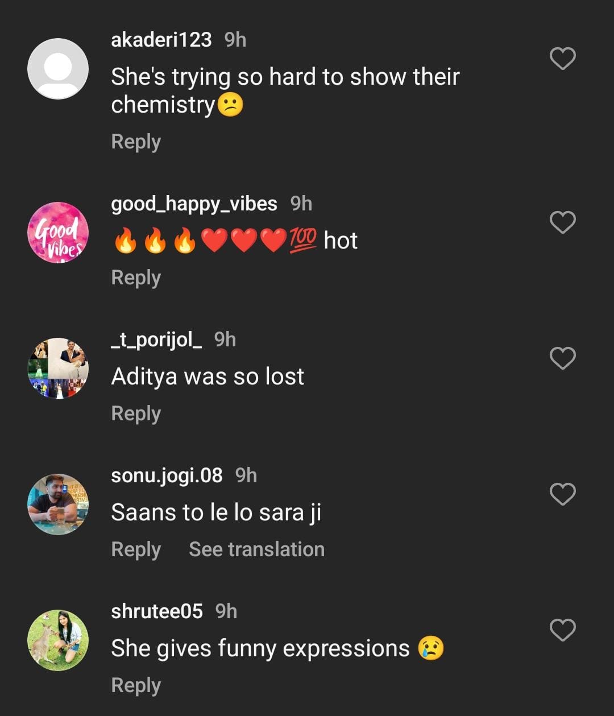Open sonu.jogi.08's profile picture

tap(58, 504)
